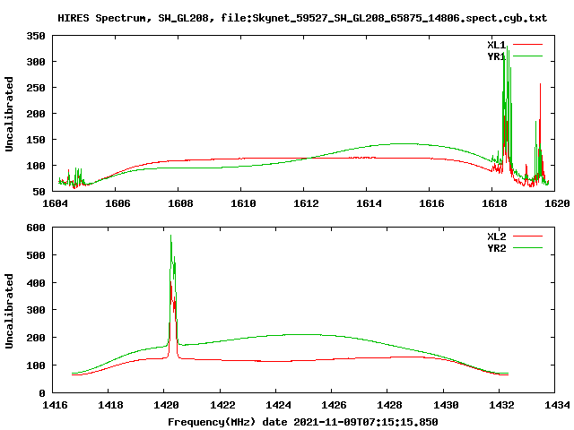The width and height of the screenshot is (574, 430).
Task: Click the 400 y-axis tick label
Action: tap(36, 283)
